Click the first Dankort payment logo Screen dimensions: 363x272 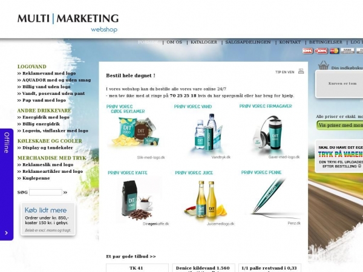307,51
